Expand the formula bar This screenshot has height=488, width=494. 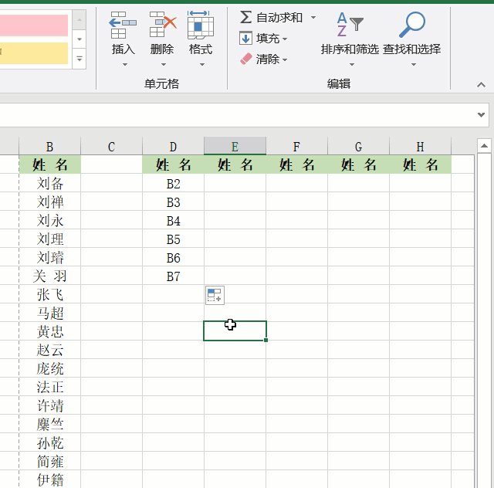[481, 115]
